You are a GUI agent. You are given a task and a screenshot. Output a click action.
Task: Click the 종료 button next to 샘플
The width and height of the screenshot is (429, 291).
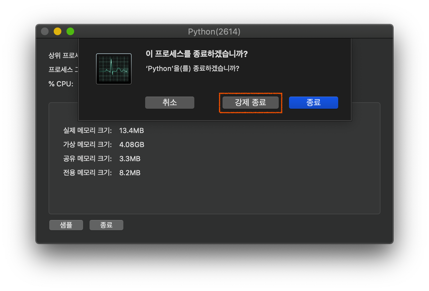[106, 225]
